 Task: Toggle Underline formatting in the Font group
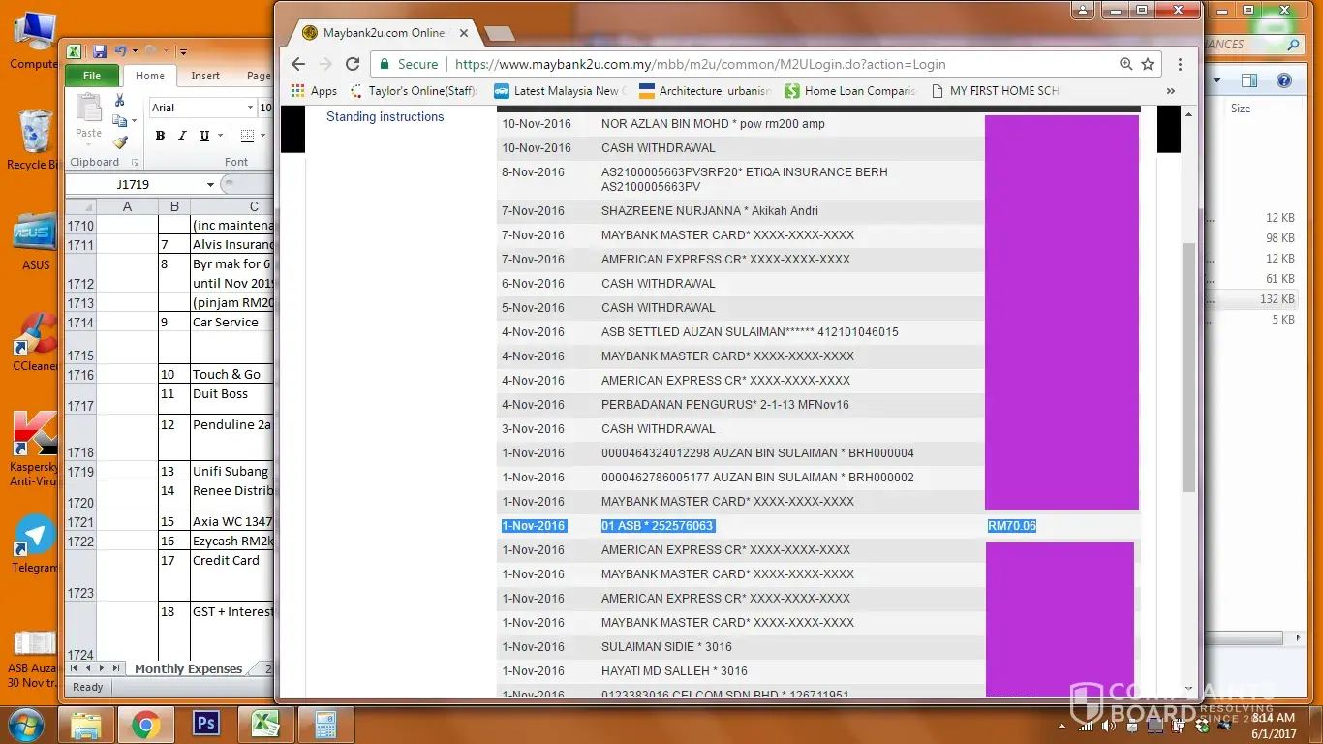click(x=204, y=136)
